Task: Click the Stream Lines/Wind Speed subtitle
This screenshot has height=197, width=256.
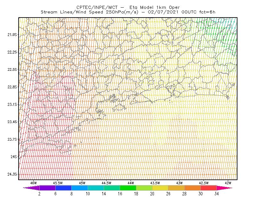Action: tap(72, 12)
